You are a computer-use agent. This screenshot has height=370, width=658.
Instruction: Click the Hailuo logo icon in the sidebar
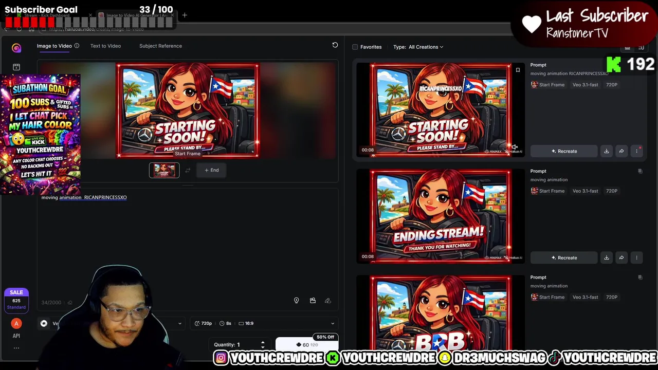[16, 48]
